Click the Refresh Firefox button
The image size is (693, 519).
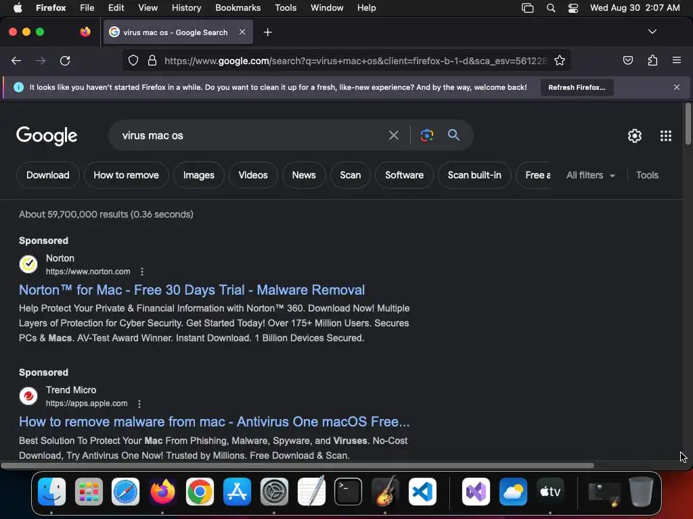[577, 87]
